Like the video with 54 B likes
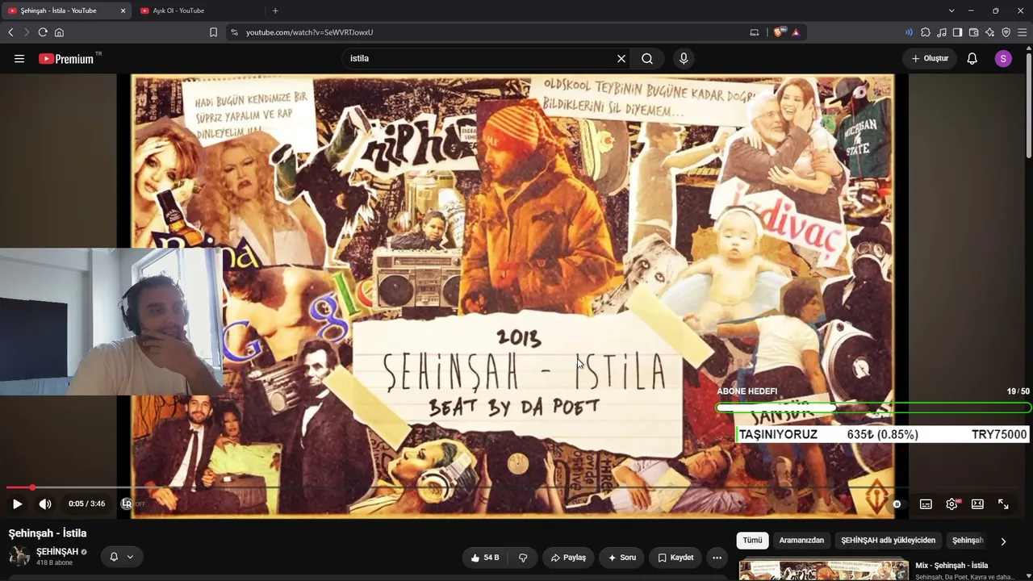The width and height of the screenshot is (1033, 581). (485, 558)
